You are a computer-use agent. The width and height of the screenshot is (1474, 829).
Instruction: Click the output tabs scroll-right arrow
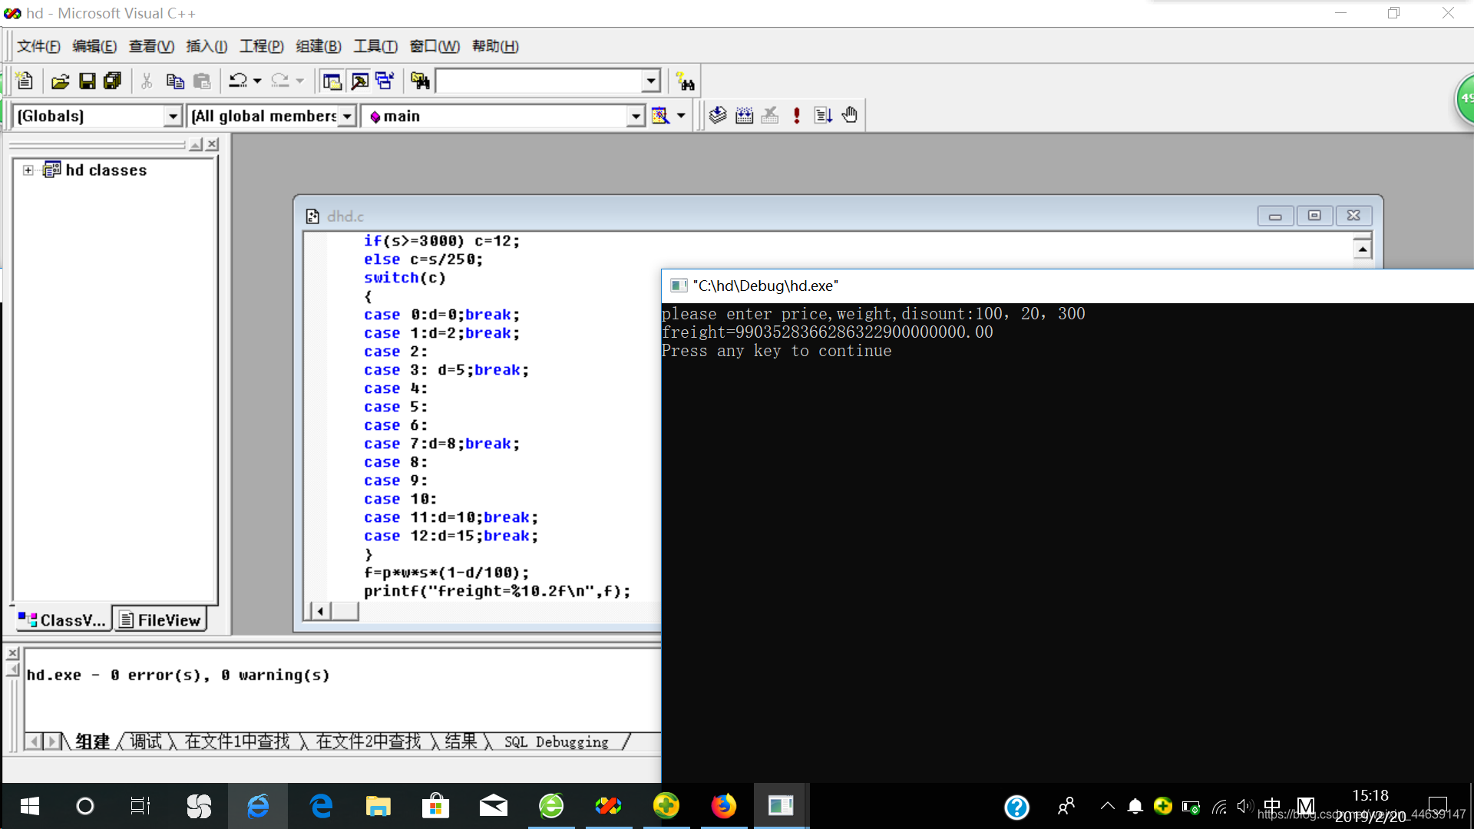pos(51,741)
